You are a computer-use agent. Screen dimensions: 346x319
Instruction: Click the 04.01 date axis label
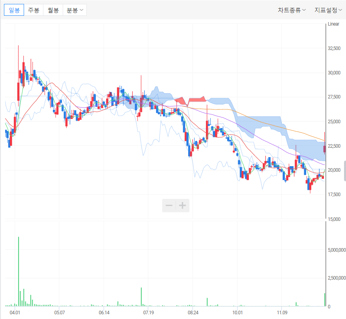[x=15, y=313]
